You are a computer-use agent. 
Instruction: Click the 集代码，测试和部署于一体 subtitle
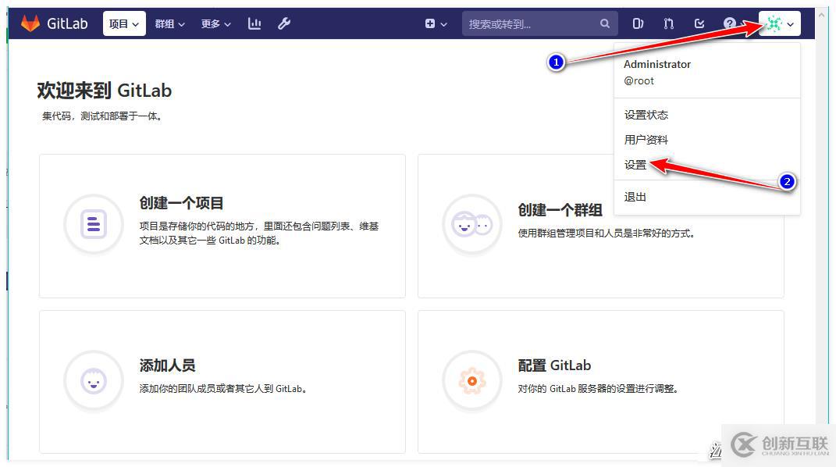101,116
